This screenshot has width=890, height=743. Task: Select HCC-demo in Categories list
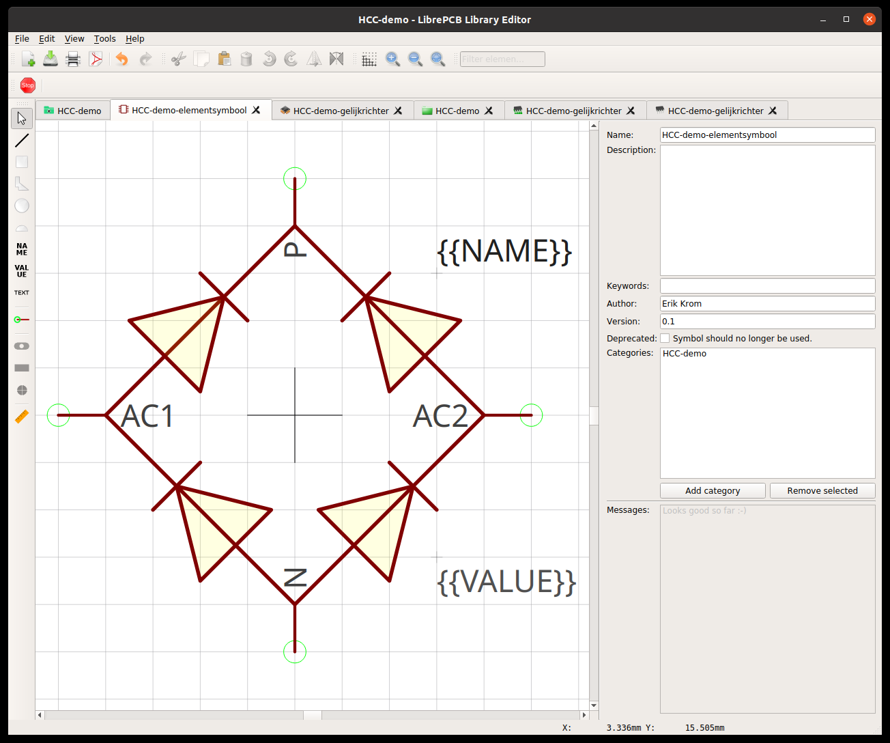(x=685, y=354)
